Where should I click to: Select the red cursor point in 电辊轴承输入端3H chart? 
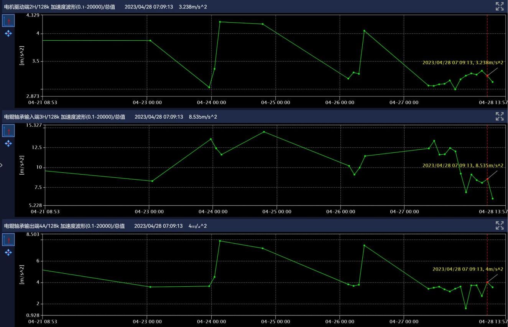point(487,179)
